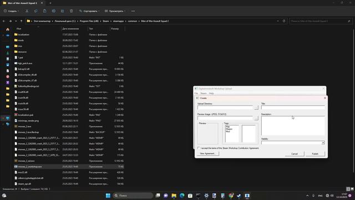Click the Cut scissors icon in Explorer toolbar

(27, 11)
